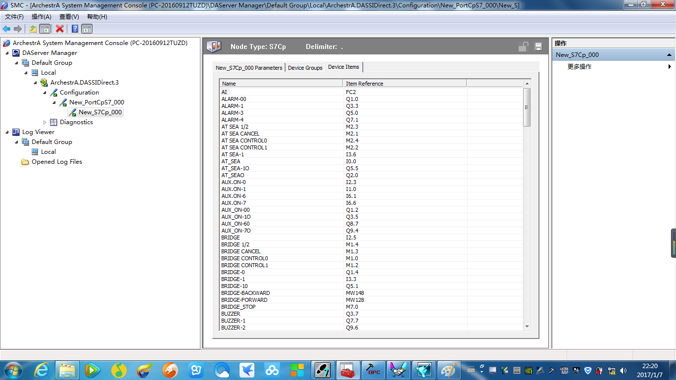Switch to the New_S7Cp_000 Parameters tab

point(249,68)
